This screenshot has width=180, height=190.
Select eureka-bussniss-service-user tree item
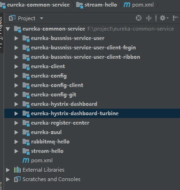[68, 38]
